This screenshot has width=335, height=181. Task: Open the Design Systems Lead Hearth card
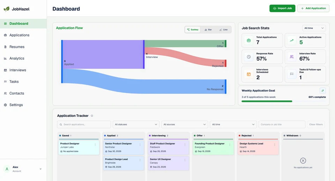pyautogui.click(x=258, y=148)
